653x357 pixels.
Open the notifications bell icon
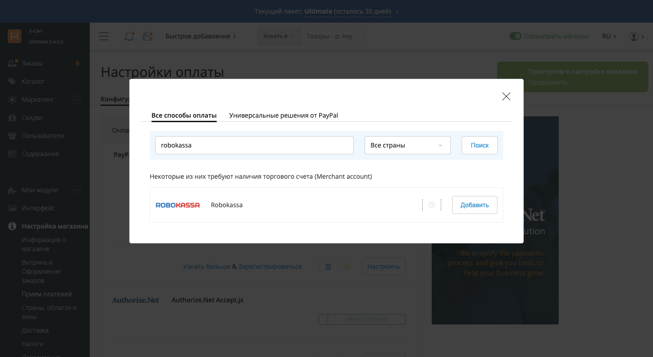coord(129,36)
